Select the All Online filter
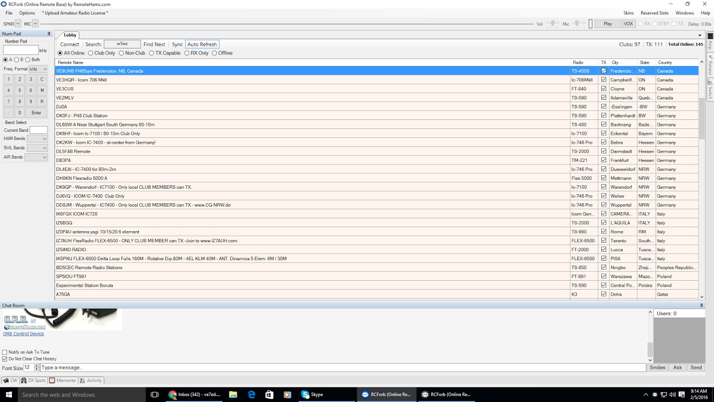 click(71, 53)
